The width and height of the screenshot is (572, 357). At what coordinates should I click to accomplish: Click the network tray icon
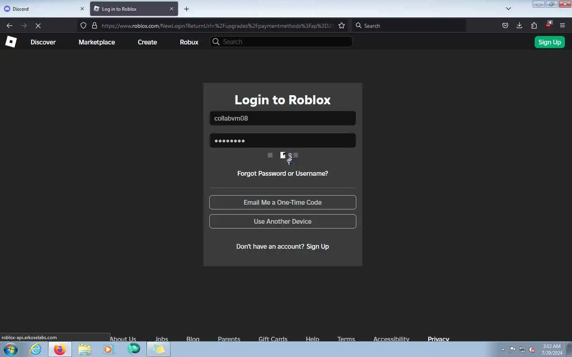(x=522, y=349)
